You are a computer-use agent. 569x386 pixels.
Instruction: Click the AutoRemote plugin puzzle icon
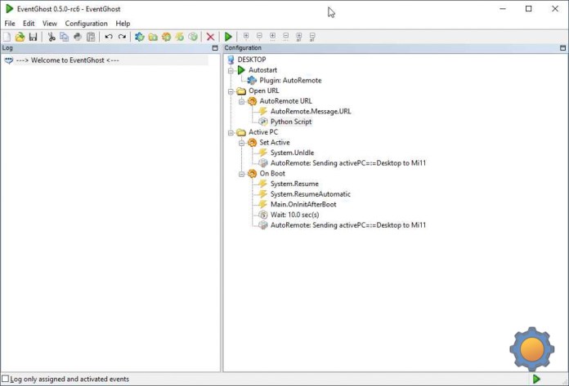point(252,81)
